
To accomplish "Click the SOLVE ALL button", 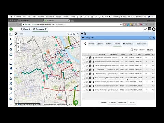I will coord(122,102).
